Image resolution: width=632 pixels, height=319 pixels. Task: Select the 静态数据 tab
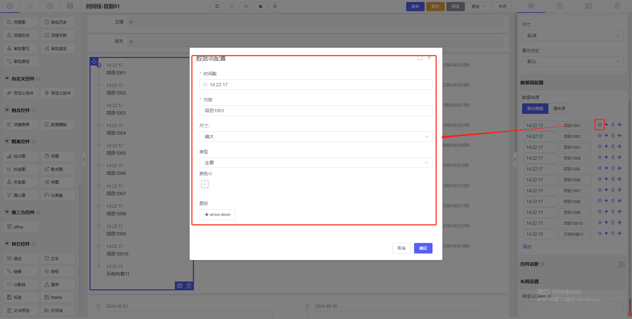(535, 109)
